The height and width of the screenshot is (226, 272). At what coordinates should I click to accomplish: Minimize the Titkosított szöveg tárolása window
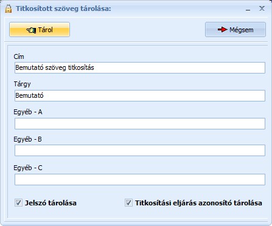248,9
